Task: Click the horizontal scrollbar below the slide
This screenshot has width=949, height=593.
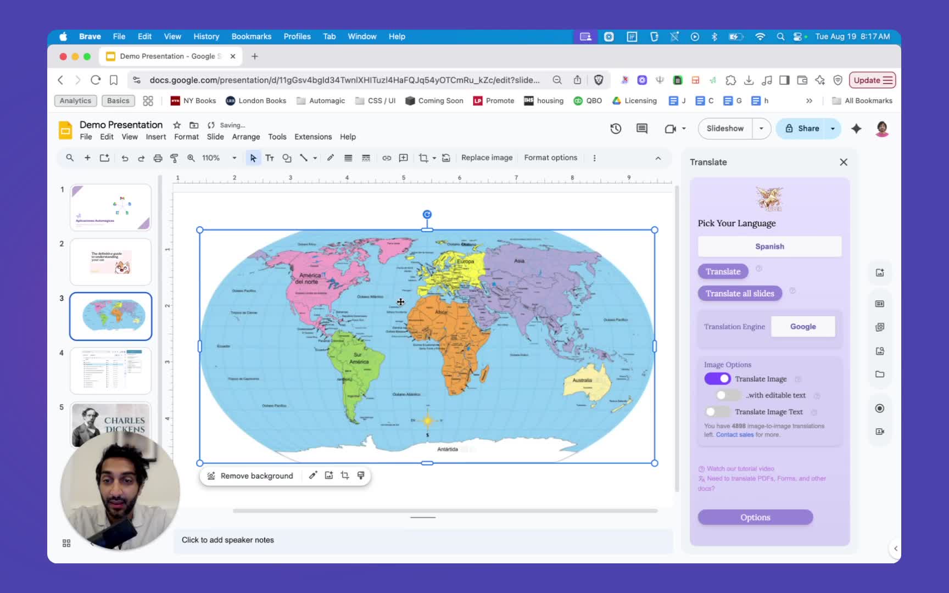Action: tap(445, 511)
